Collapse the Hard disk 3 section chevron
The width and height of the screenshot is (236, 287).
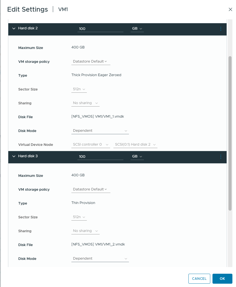(14, 156)
